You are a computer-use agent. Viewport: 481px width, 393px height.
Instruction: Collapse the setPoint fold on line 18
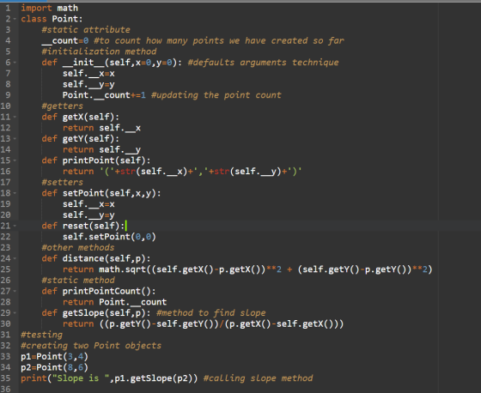[15, 193]
